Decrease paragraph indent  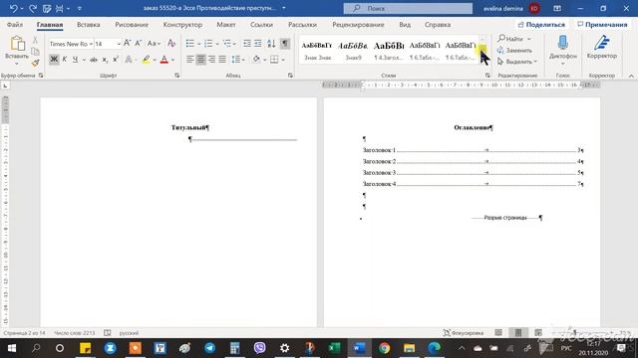click(247, 43)
